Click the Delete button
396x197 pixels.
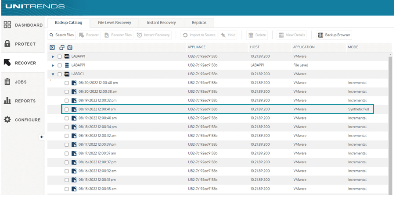point(257,35)
